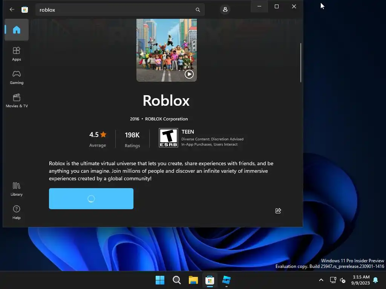Click the ESRB Teen rating badge
The width and height of the screenshot is (386, 289).
point(168,138)
